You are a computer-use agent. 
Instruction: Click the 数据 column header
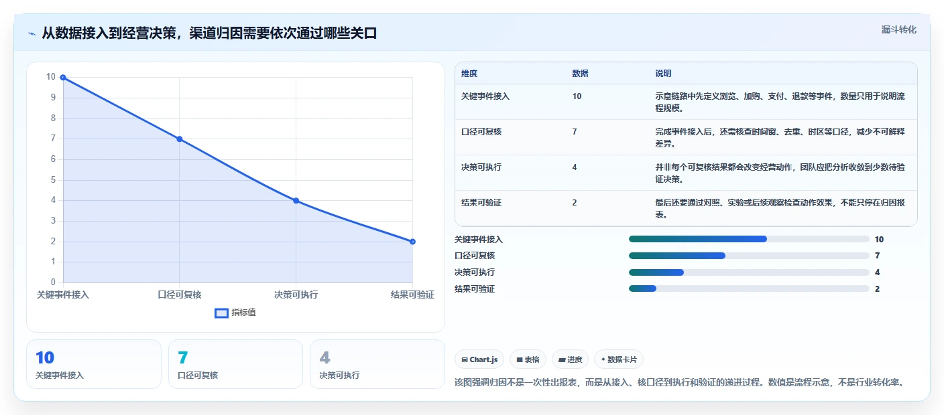pos(581,74)
